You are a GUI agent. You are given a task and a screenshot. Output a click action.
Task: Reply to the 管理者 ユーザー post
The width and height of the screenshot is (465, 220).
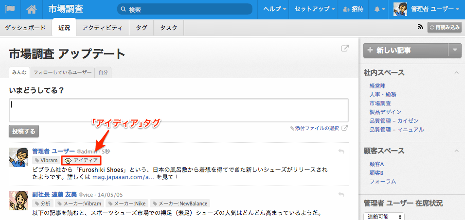coord(341,152)
